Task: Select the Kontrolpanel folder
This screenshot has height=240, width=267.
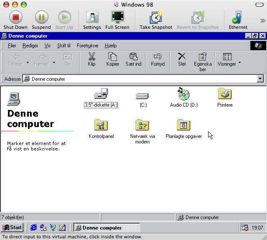Action: tap(101, 129)
